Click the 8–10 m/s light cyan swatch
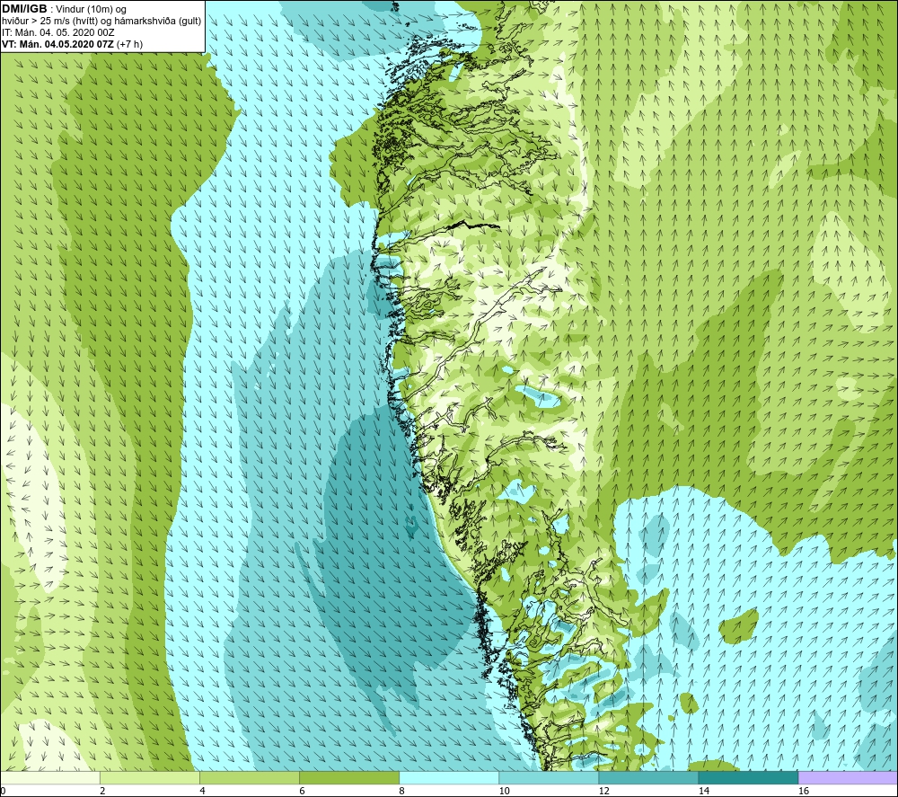The height and width of the screenshot is (797, 898). [x=448, y=777]
